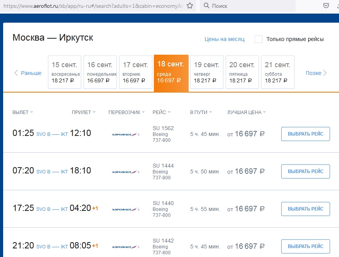Image resolution: width=339 pixels, height=257 pixels.
Task: Open the ПЕРЕВОЗЧИК column filter
Action: coord(127,112)
